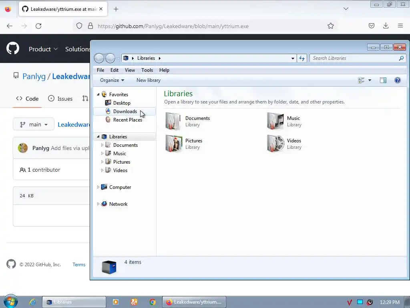Open the Videos library icon
Viewport: 410px width, 308px height.
pos(275,144)
